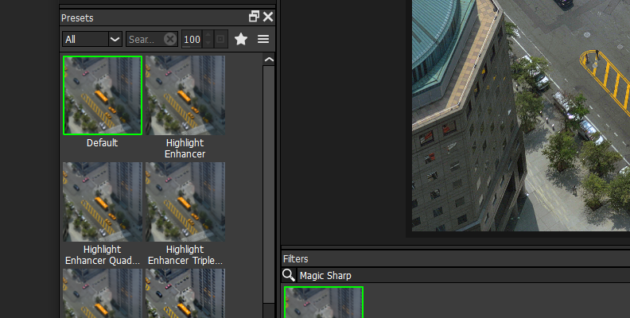The height and width of the screenshot is (318, 630).
Task: Select the Highlight Enhancer Triple preset thumbnail
Action: click(185, 202)
